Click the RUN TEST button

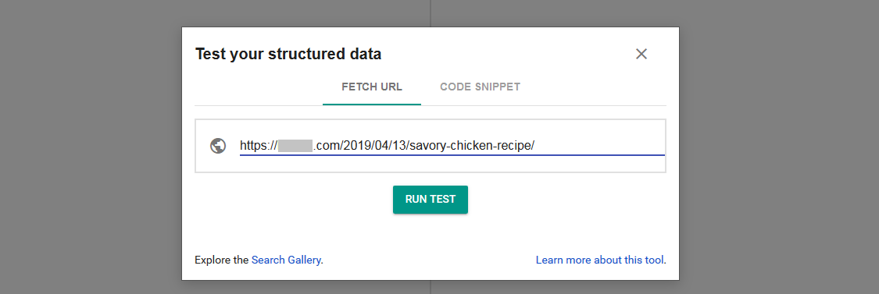430,200
